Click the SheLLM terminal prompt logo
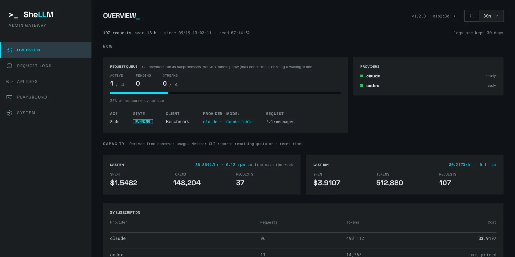 (x=14, y=15)
